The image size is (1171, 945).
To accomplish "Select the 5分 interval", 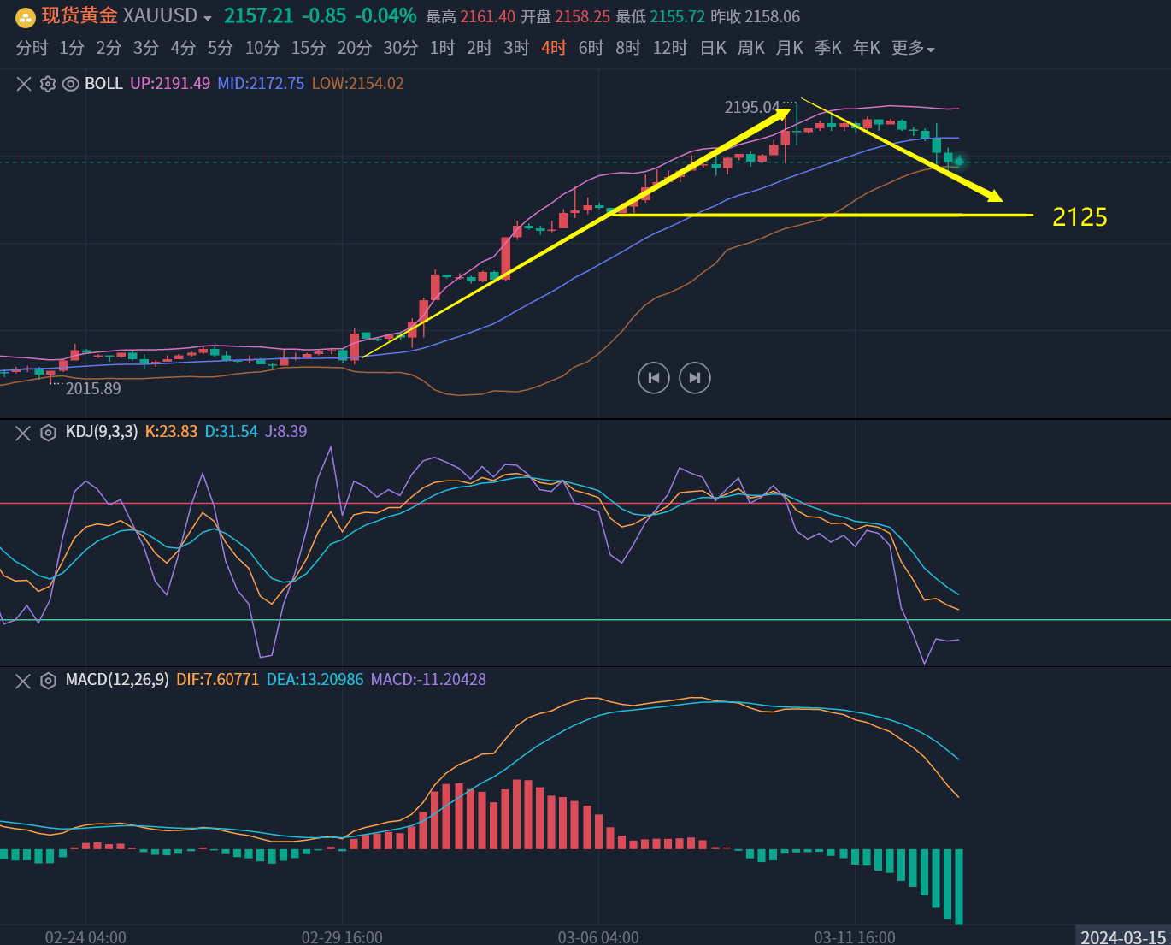I will pyautogui.click(x=221, y=48).
